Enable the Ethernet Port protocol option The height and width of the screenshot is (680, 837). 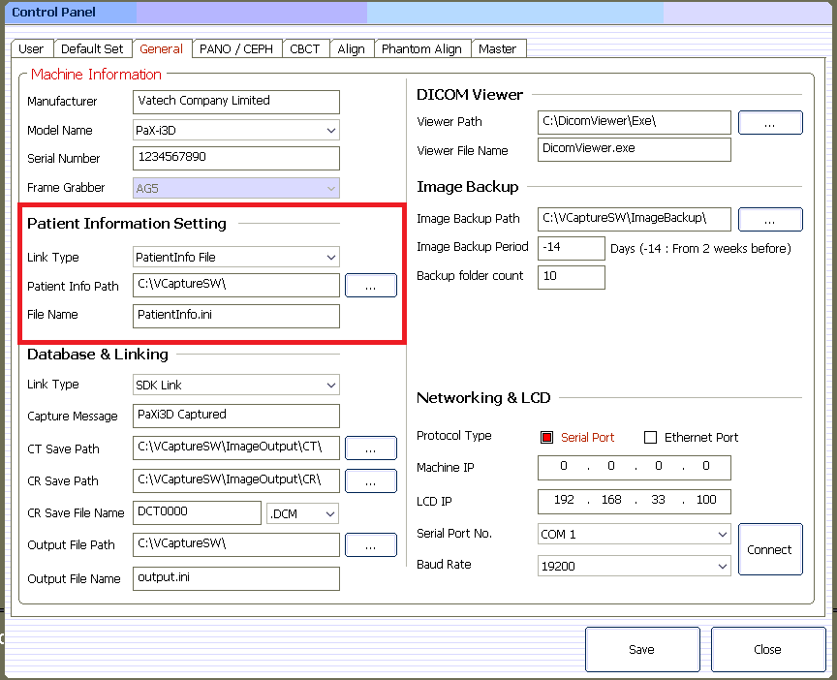point(692,437)
